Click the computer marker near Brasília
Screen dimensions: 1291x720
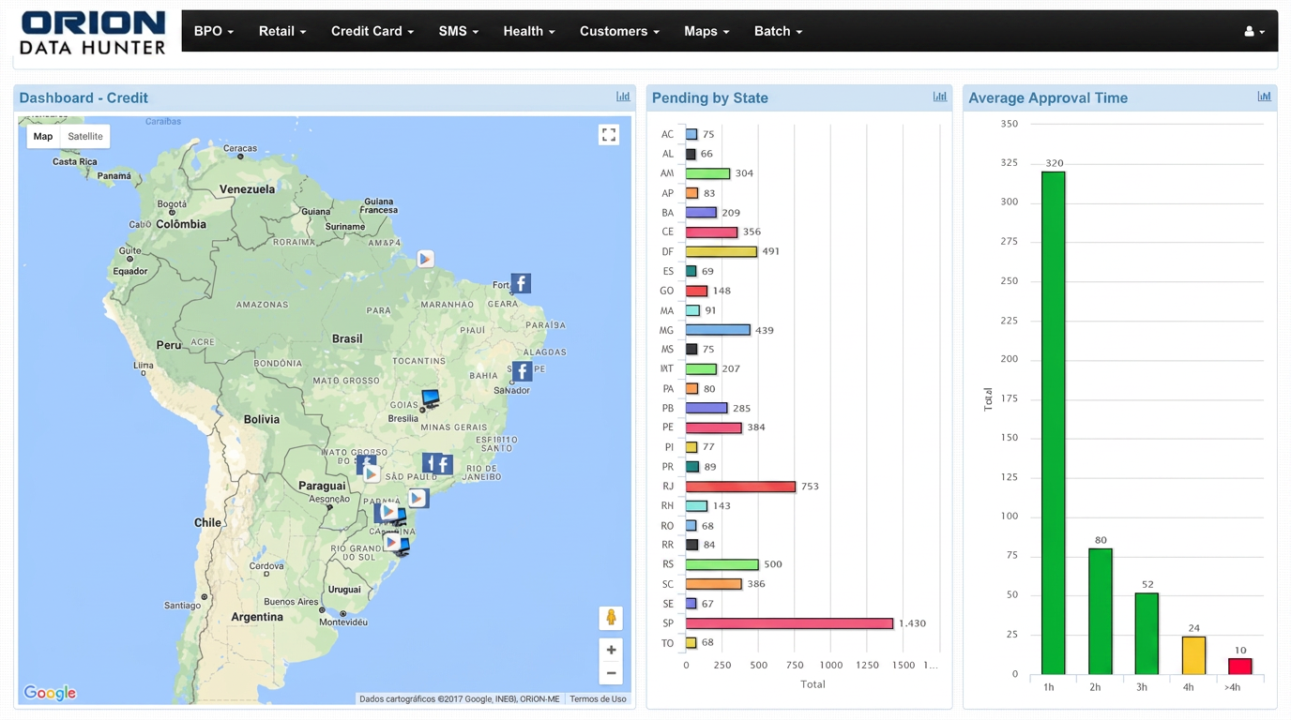(431, 399)
